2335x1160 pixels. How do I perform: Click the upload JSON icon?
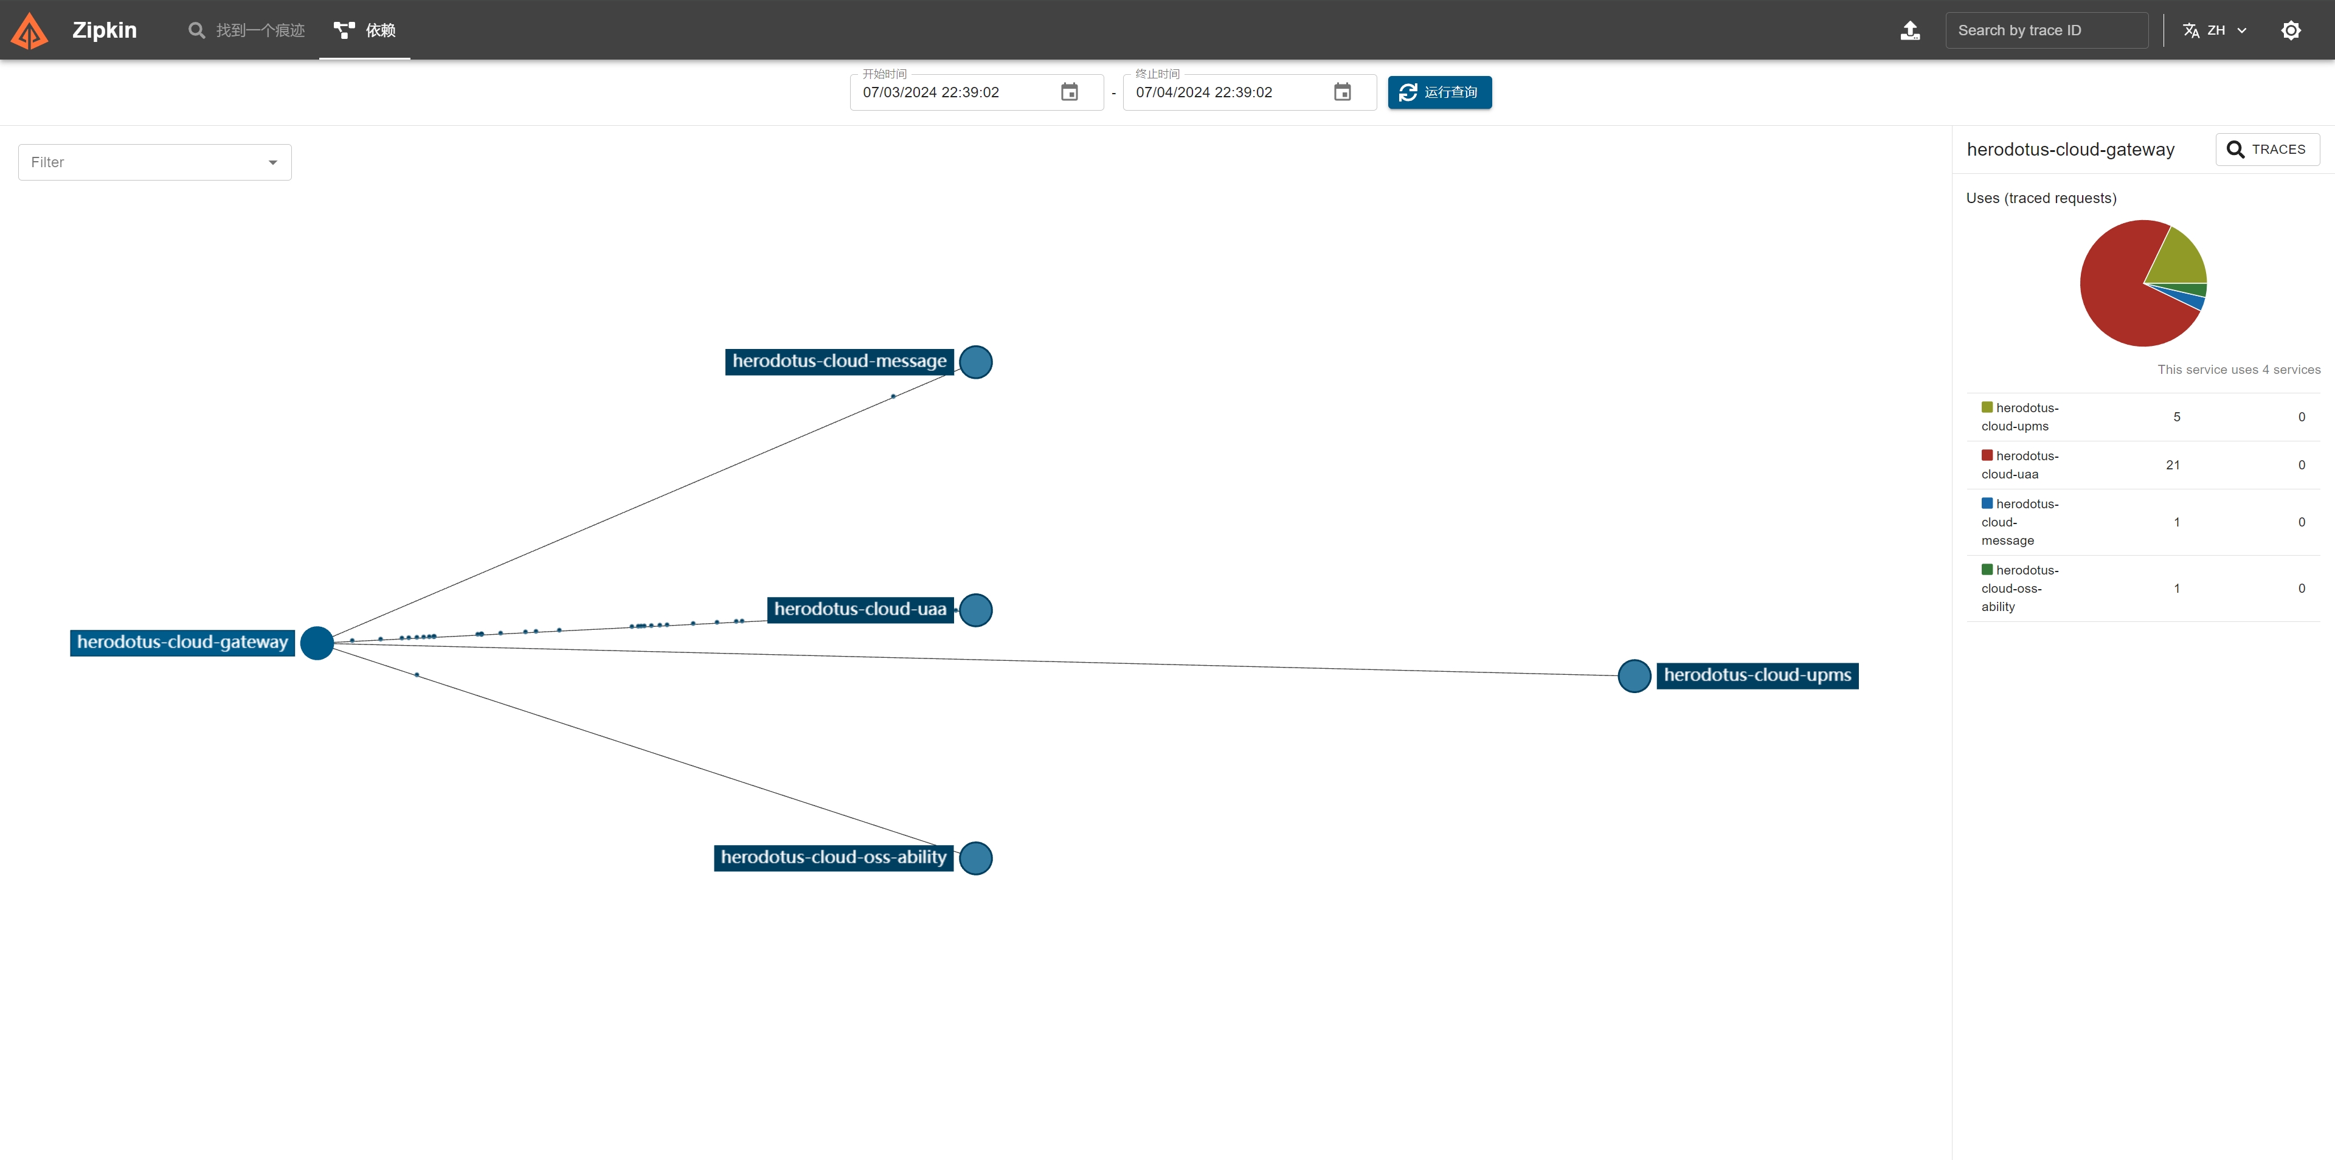pyautogui.click(x=1910, y=31)
